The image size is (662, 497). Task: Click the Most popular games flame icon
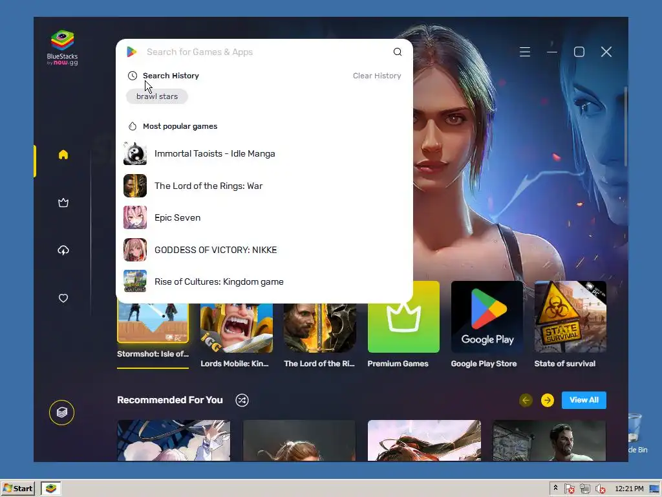point(133,126)
